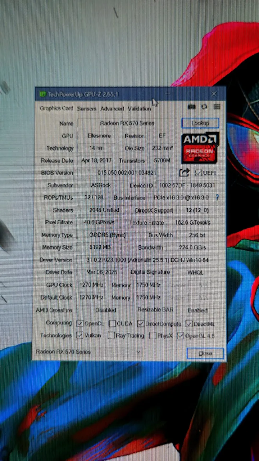
Task: Click the Technology field showing 14 nm
Action: [x=97, y=148]
